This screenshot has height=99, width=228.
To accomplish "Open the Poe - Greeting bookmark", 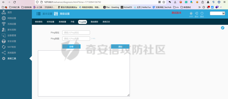I will (x=111, y=7).
